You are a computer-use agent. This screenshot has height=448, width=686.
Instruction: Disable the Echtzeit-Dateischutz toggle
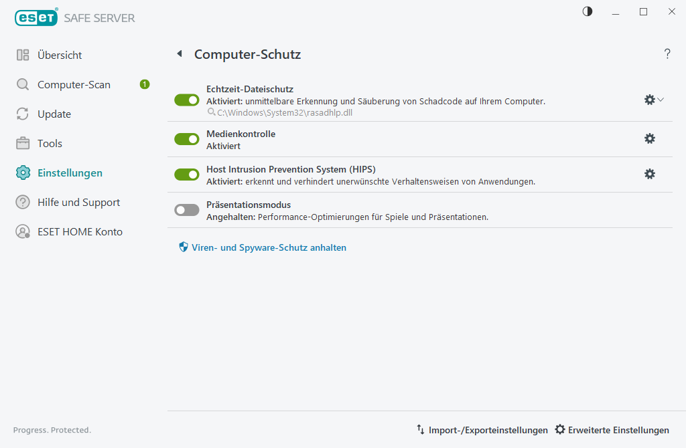[x=186, y=100]
